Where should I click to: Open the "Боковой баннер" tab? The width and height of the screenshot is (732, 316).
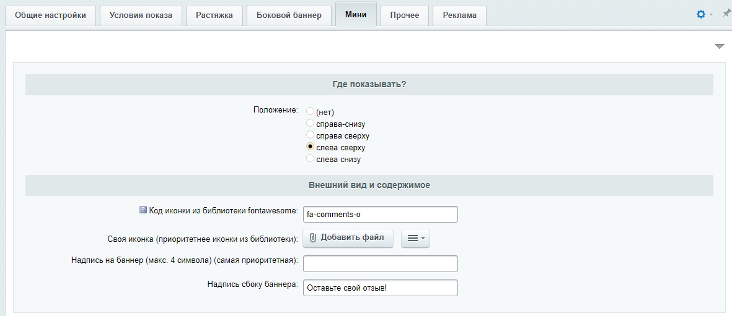click(289, 15)
